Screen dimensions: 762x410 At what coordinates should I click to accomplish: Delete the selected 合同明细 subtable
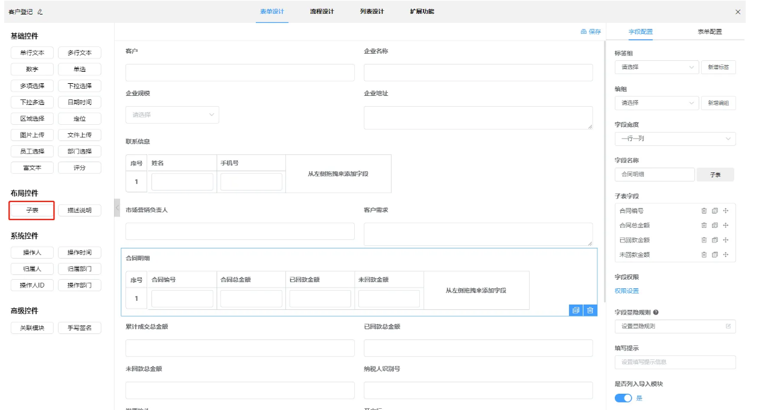[590, 310]
